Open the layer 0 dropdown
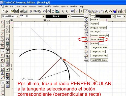Screen dimensions: 126x96 coord(32,16)
